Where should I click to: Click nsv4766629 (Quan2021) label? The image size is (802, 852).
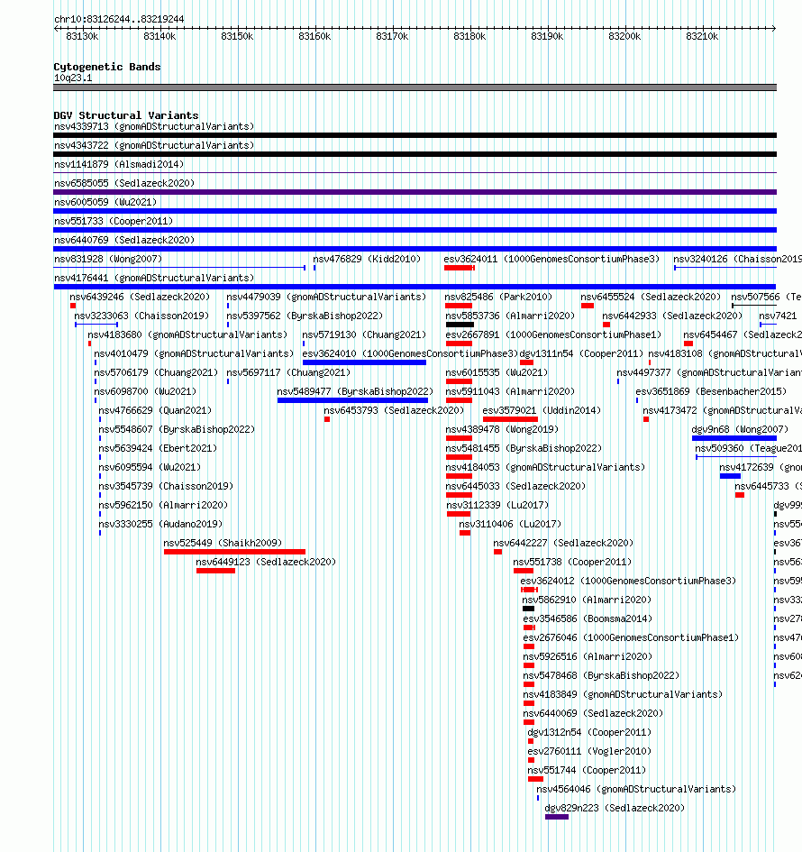point(155,411)
